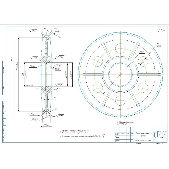Select the 'R3' radius label at the rim
The height and width of the screenshot is (169, 169).
(45, 29)
